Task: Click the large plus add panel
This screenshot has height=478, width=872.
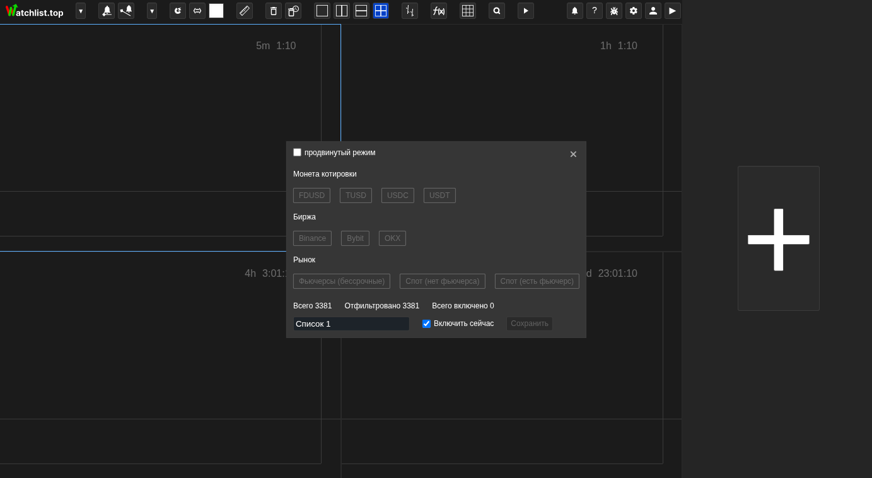Action: (x=779, y=239)
